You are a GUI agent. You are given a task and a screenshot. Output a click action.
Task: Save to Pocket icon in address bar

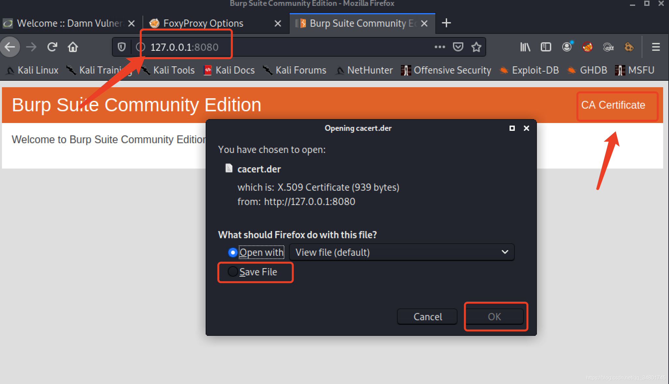pos(458,47)
